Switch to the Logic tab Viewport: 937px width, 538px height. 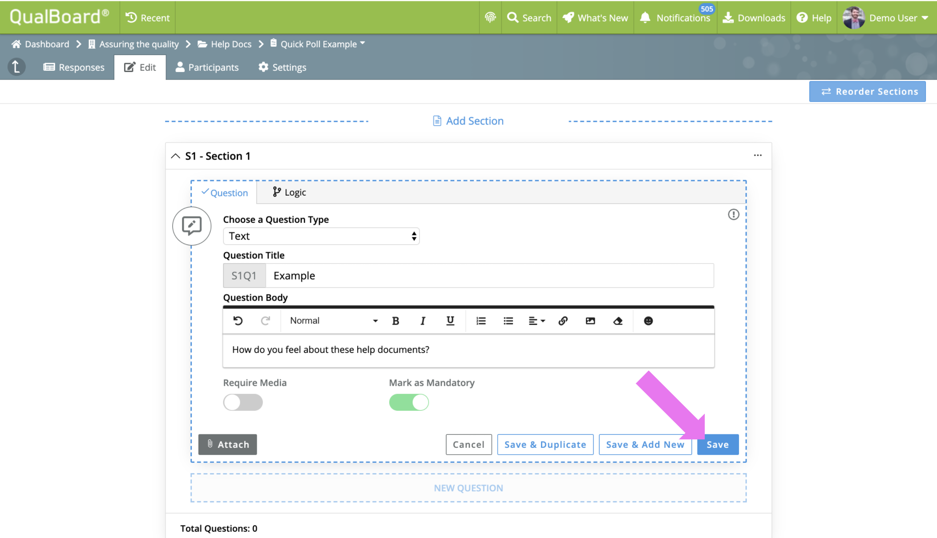(x=289, y=192)
